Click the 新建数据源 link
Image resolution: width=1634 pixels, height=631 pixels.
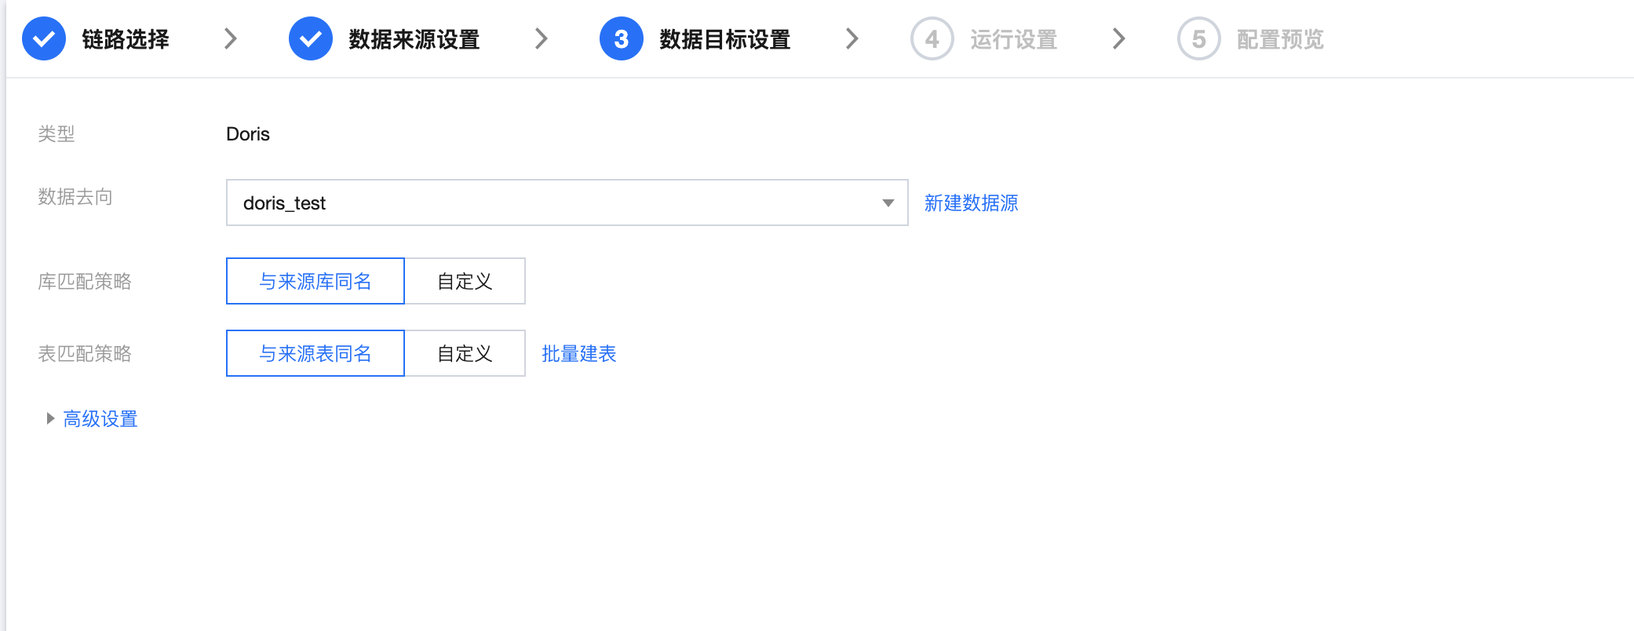coord(971,203)
